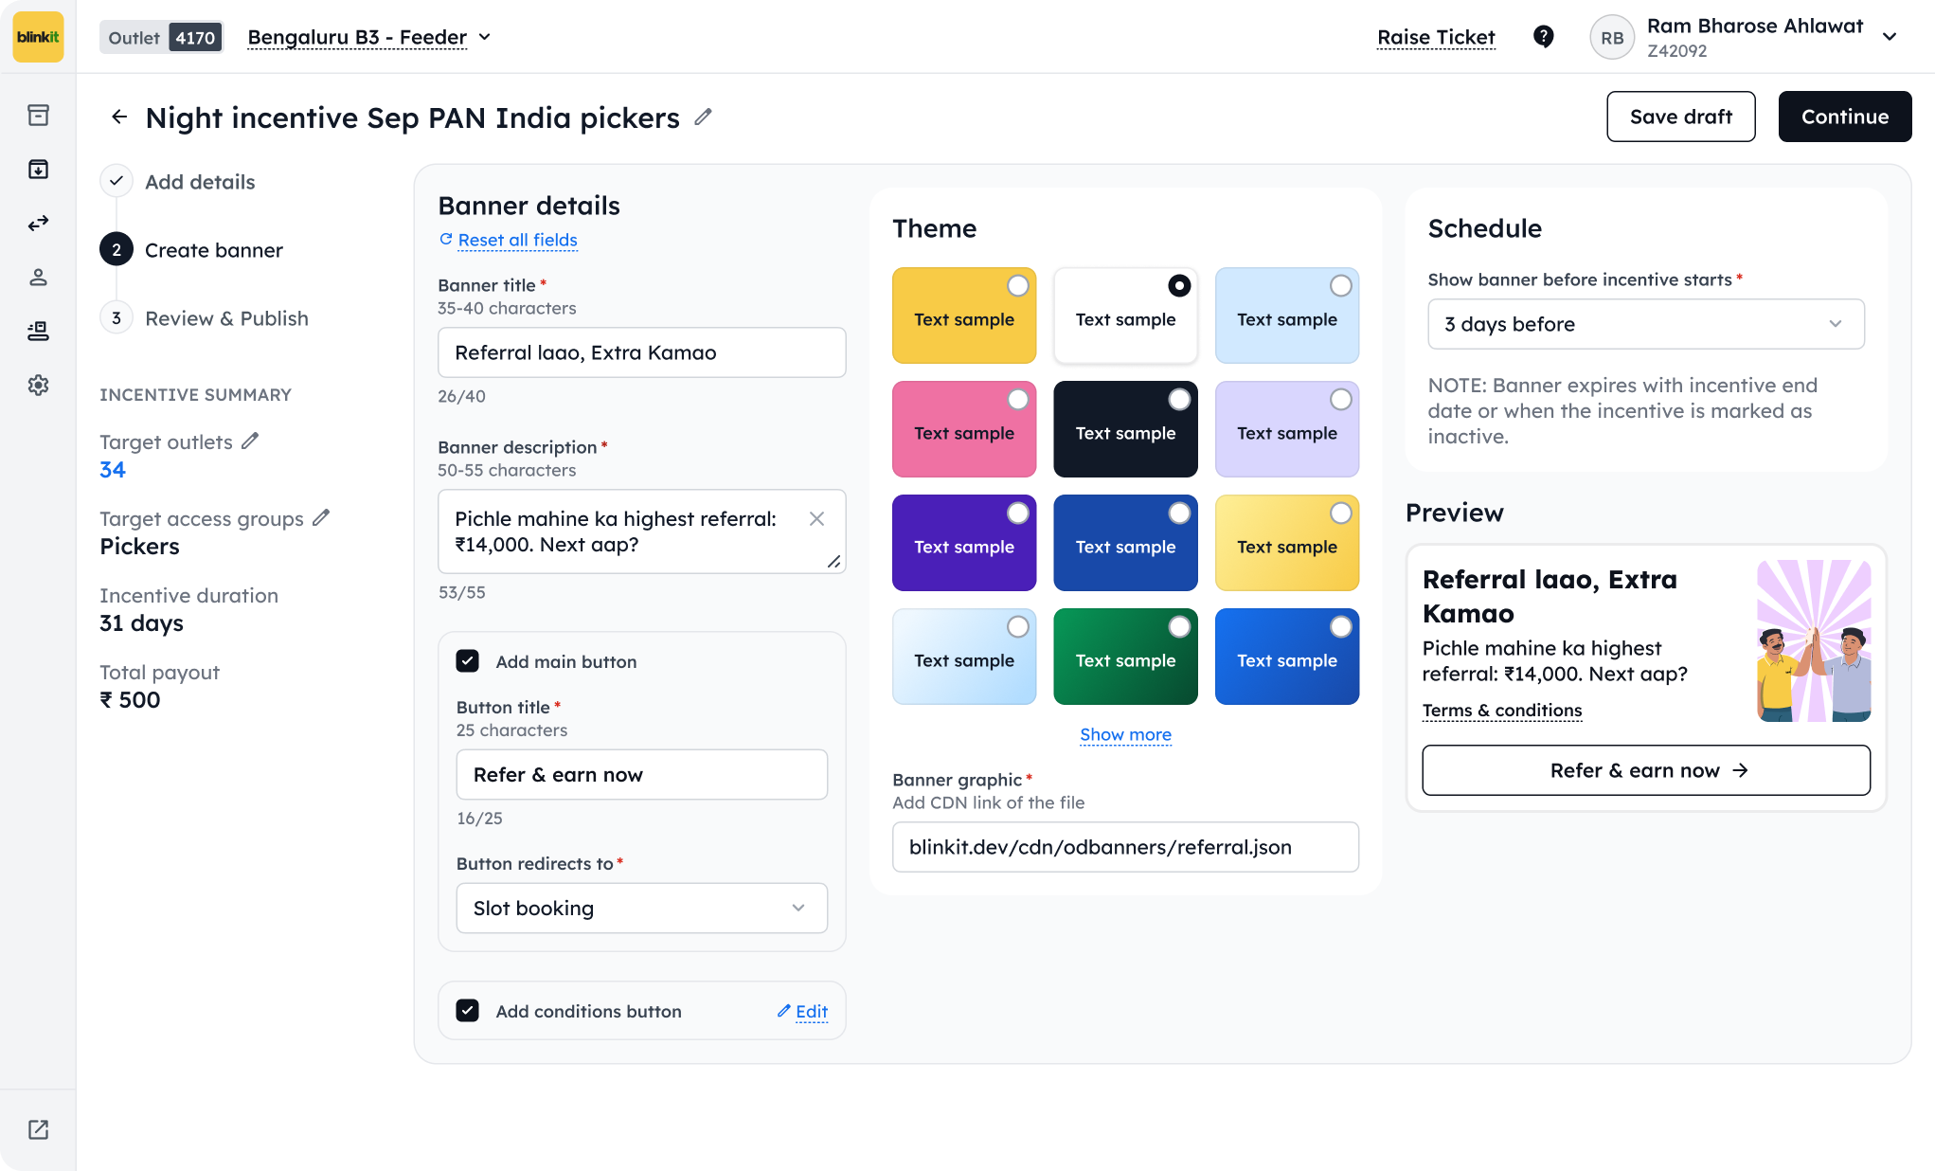The width and height of the screenshot is (1935, 1171).
Task: Expand more themes via Show more
Action: (1125, 734)
